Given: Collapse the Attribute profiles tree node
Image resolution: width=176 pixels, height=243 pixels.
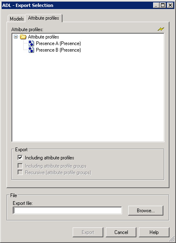Looking at the screenshot, I should [x=16, y=37].
